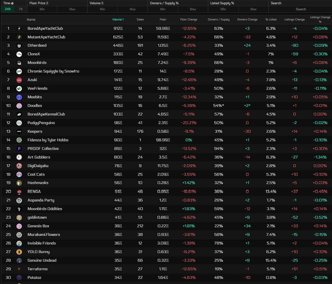The width and height of the screenshot is (332, 284).
Task: Click the PROOF Collective icon
Action: pyautogui.click(x=19, y=148)
